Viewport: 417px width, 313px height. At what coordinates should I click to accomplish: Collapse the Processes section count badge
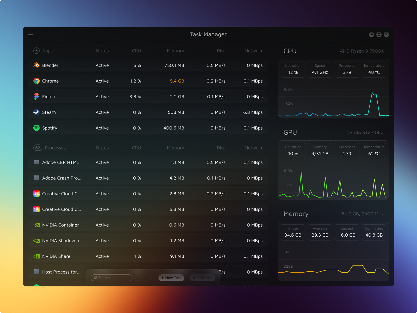tap(38, 148)
